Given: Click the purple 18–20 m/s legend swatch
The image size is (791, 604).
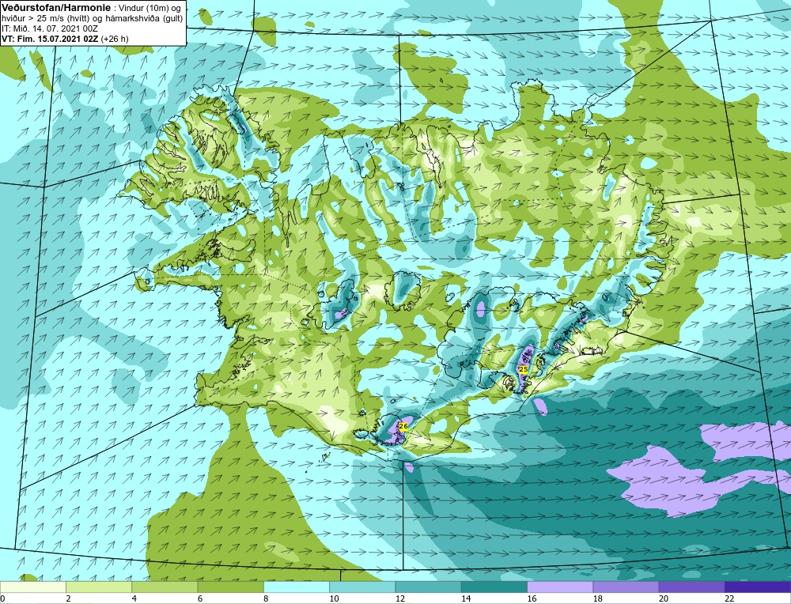Looking at the screenshot, I should coord(626,587).
